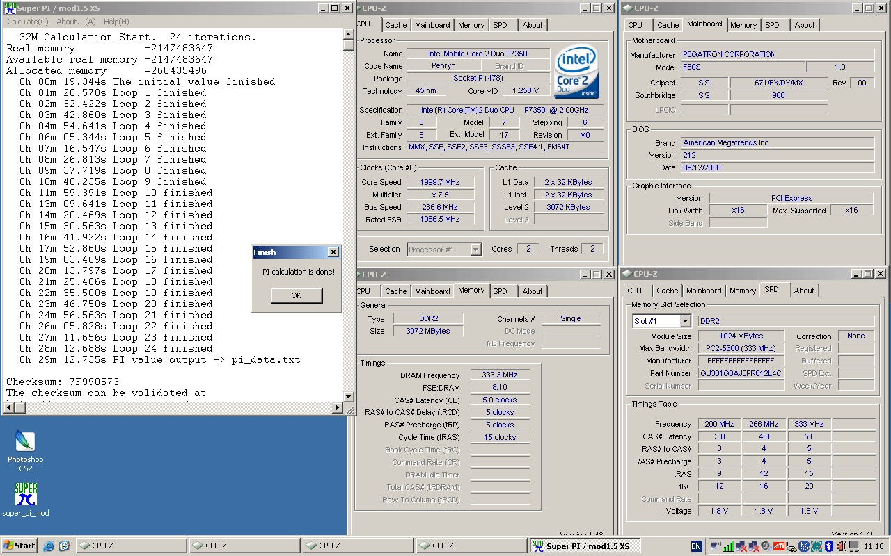Click the EN language indicator

(x=696, y=546)
